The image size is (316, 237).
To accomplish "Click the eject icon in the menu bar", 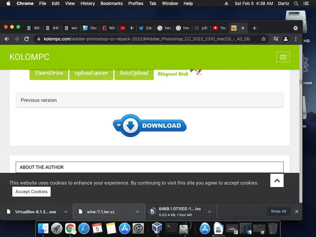I will (226, 3).
